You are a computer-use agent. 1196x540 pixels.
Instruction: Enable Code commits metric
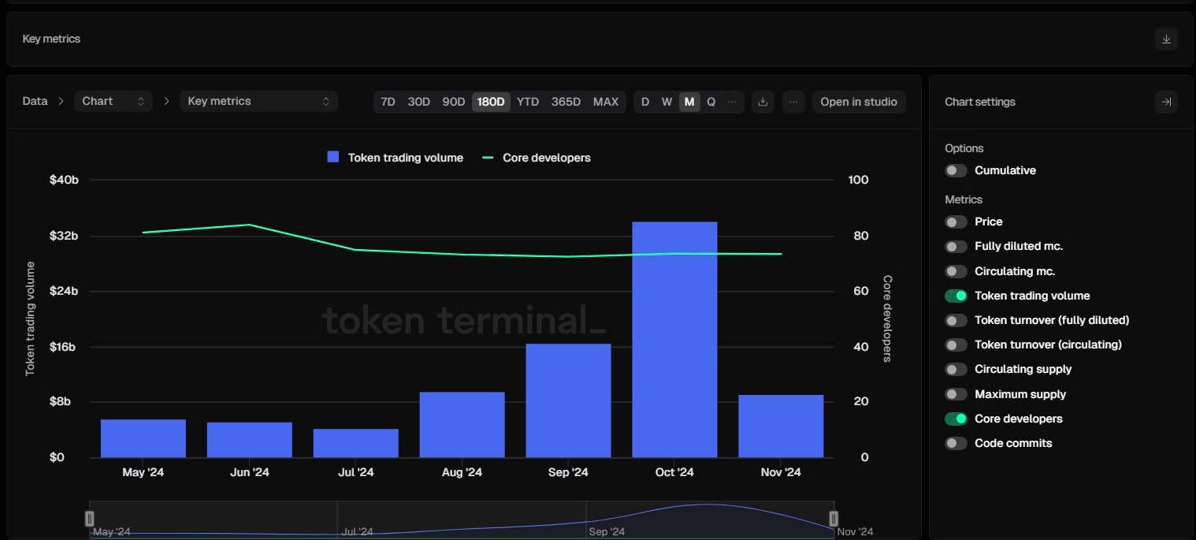coord(956,443)
